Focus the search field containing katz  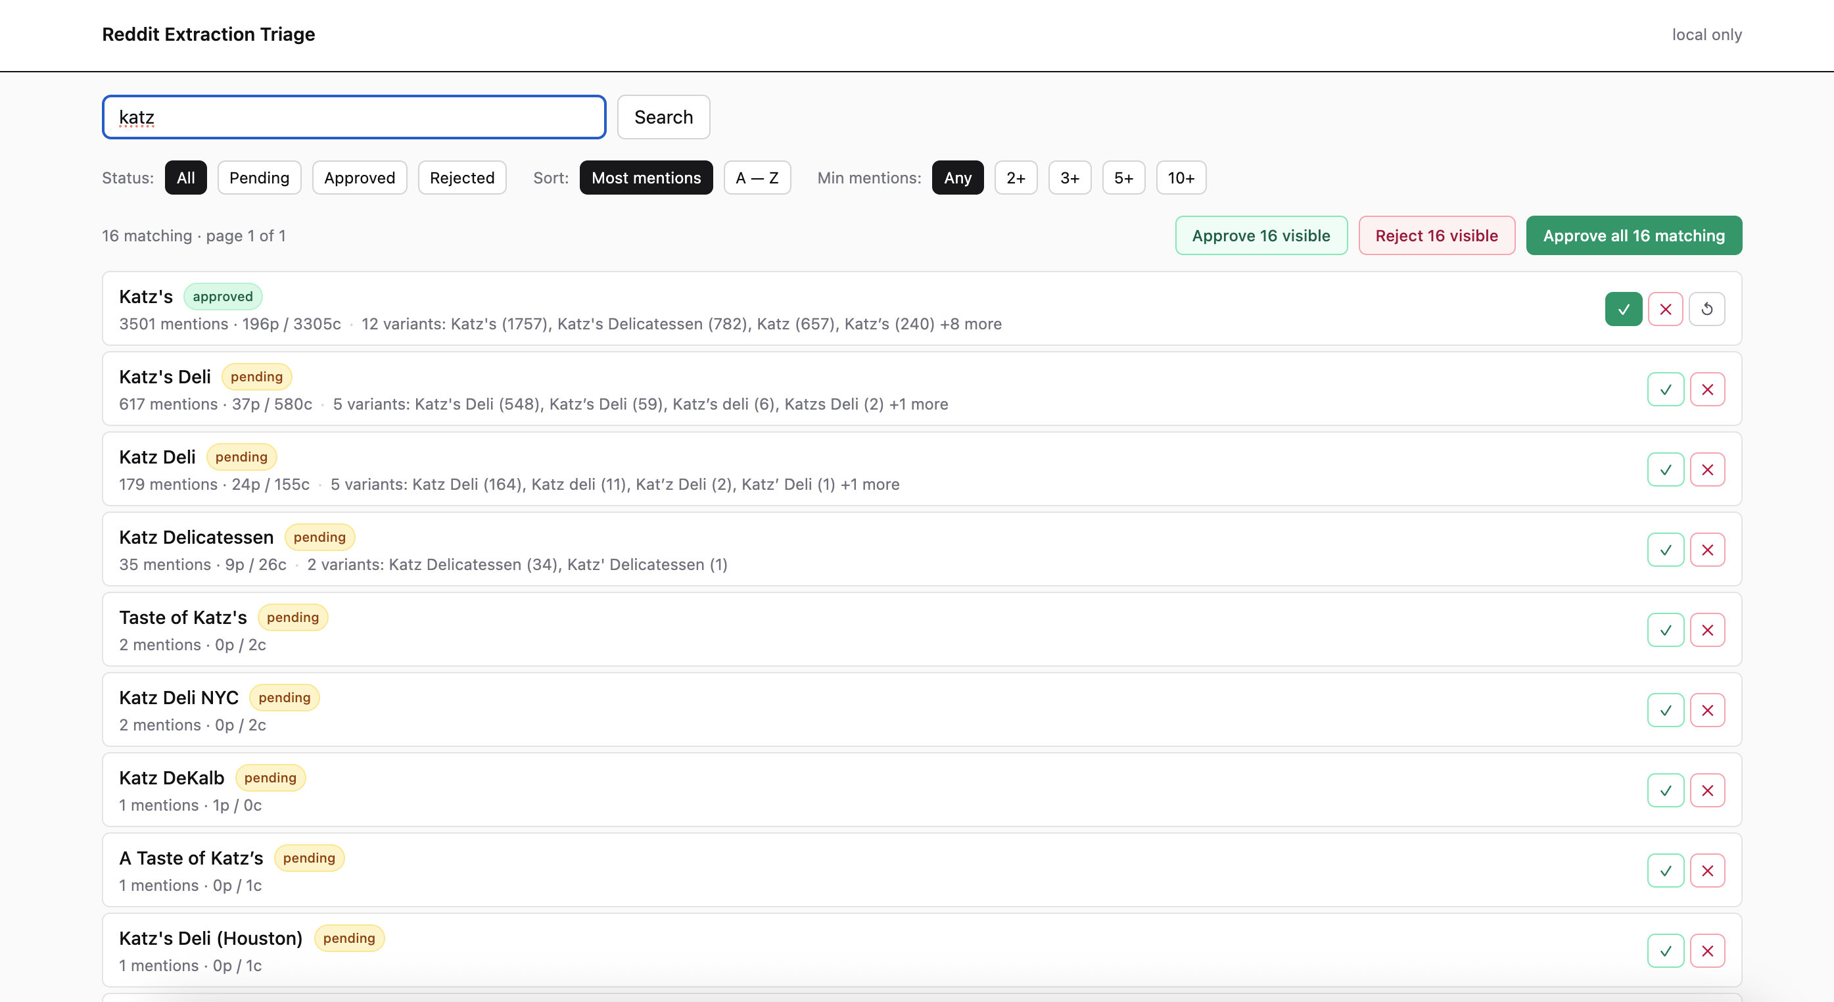click(354, 117)
